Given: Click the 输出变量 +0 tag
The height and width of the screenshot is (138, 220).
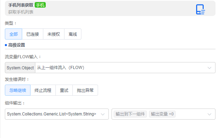Looking at the screenshot, I should [x=162, y=114].
